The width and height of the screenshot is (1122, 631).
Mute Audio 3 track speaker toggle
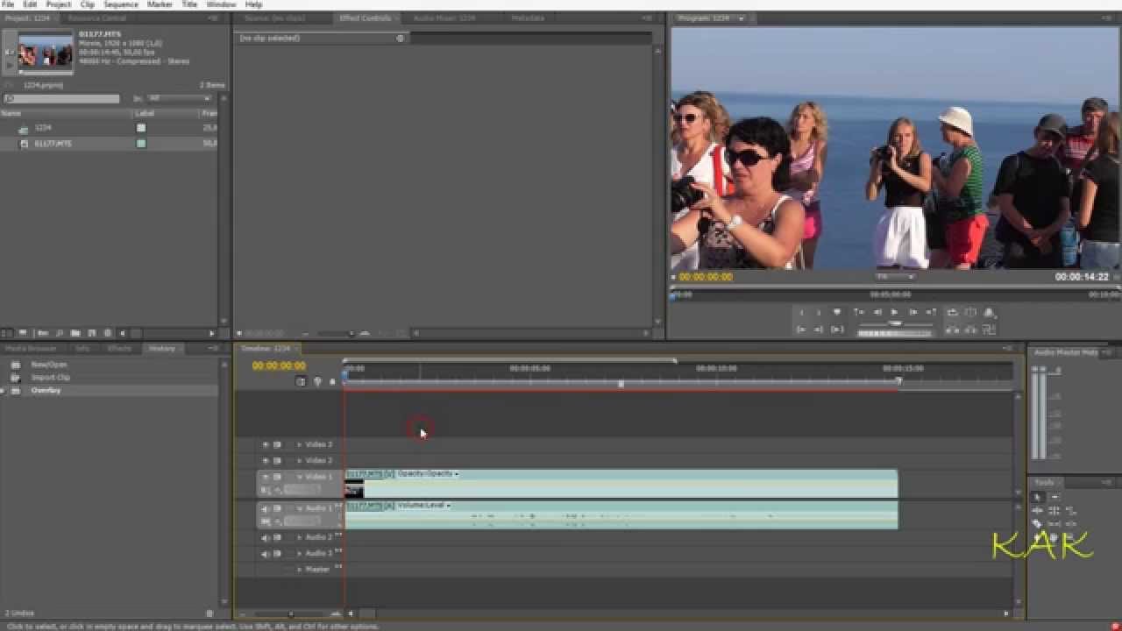(x=266, y=553)
